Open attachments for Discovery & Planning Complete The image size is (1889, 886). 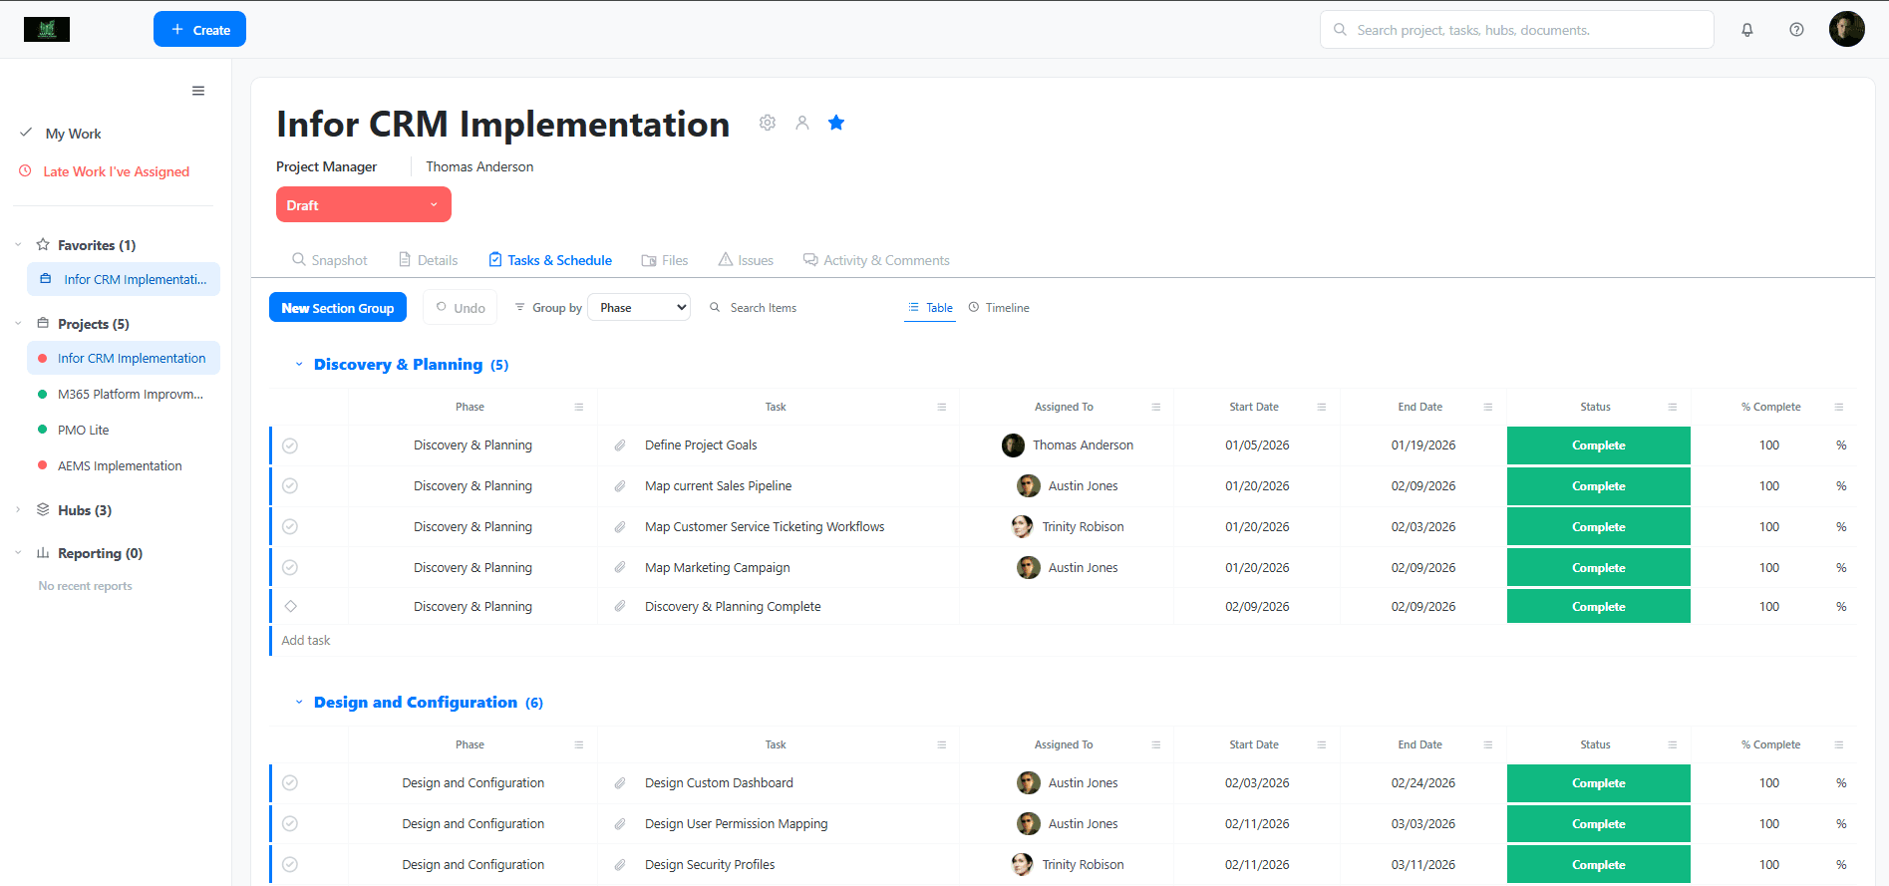pyautogui.click(x=620, y=607)
